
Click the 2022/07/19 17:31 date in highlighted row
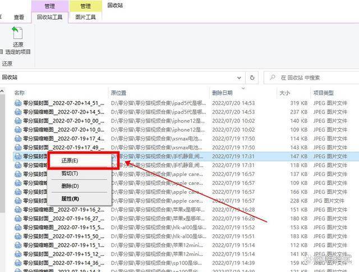click(233, 156)
